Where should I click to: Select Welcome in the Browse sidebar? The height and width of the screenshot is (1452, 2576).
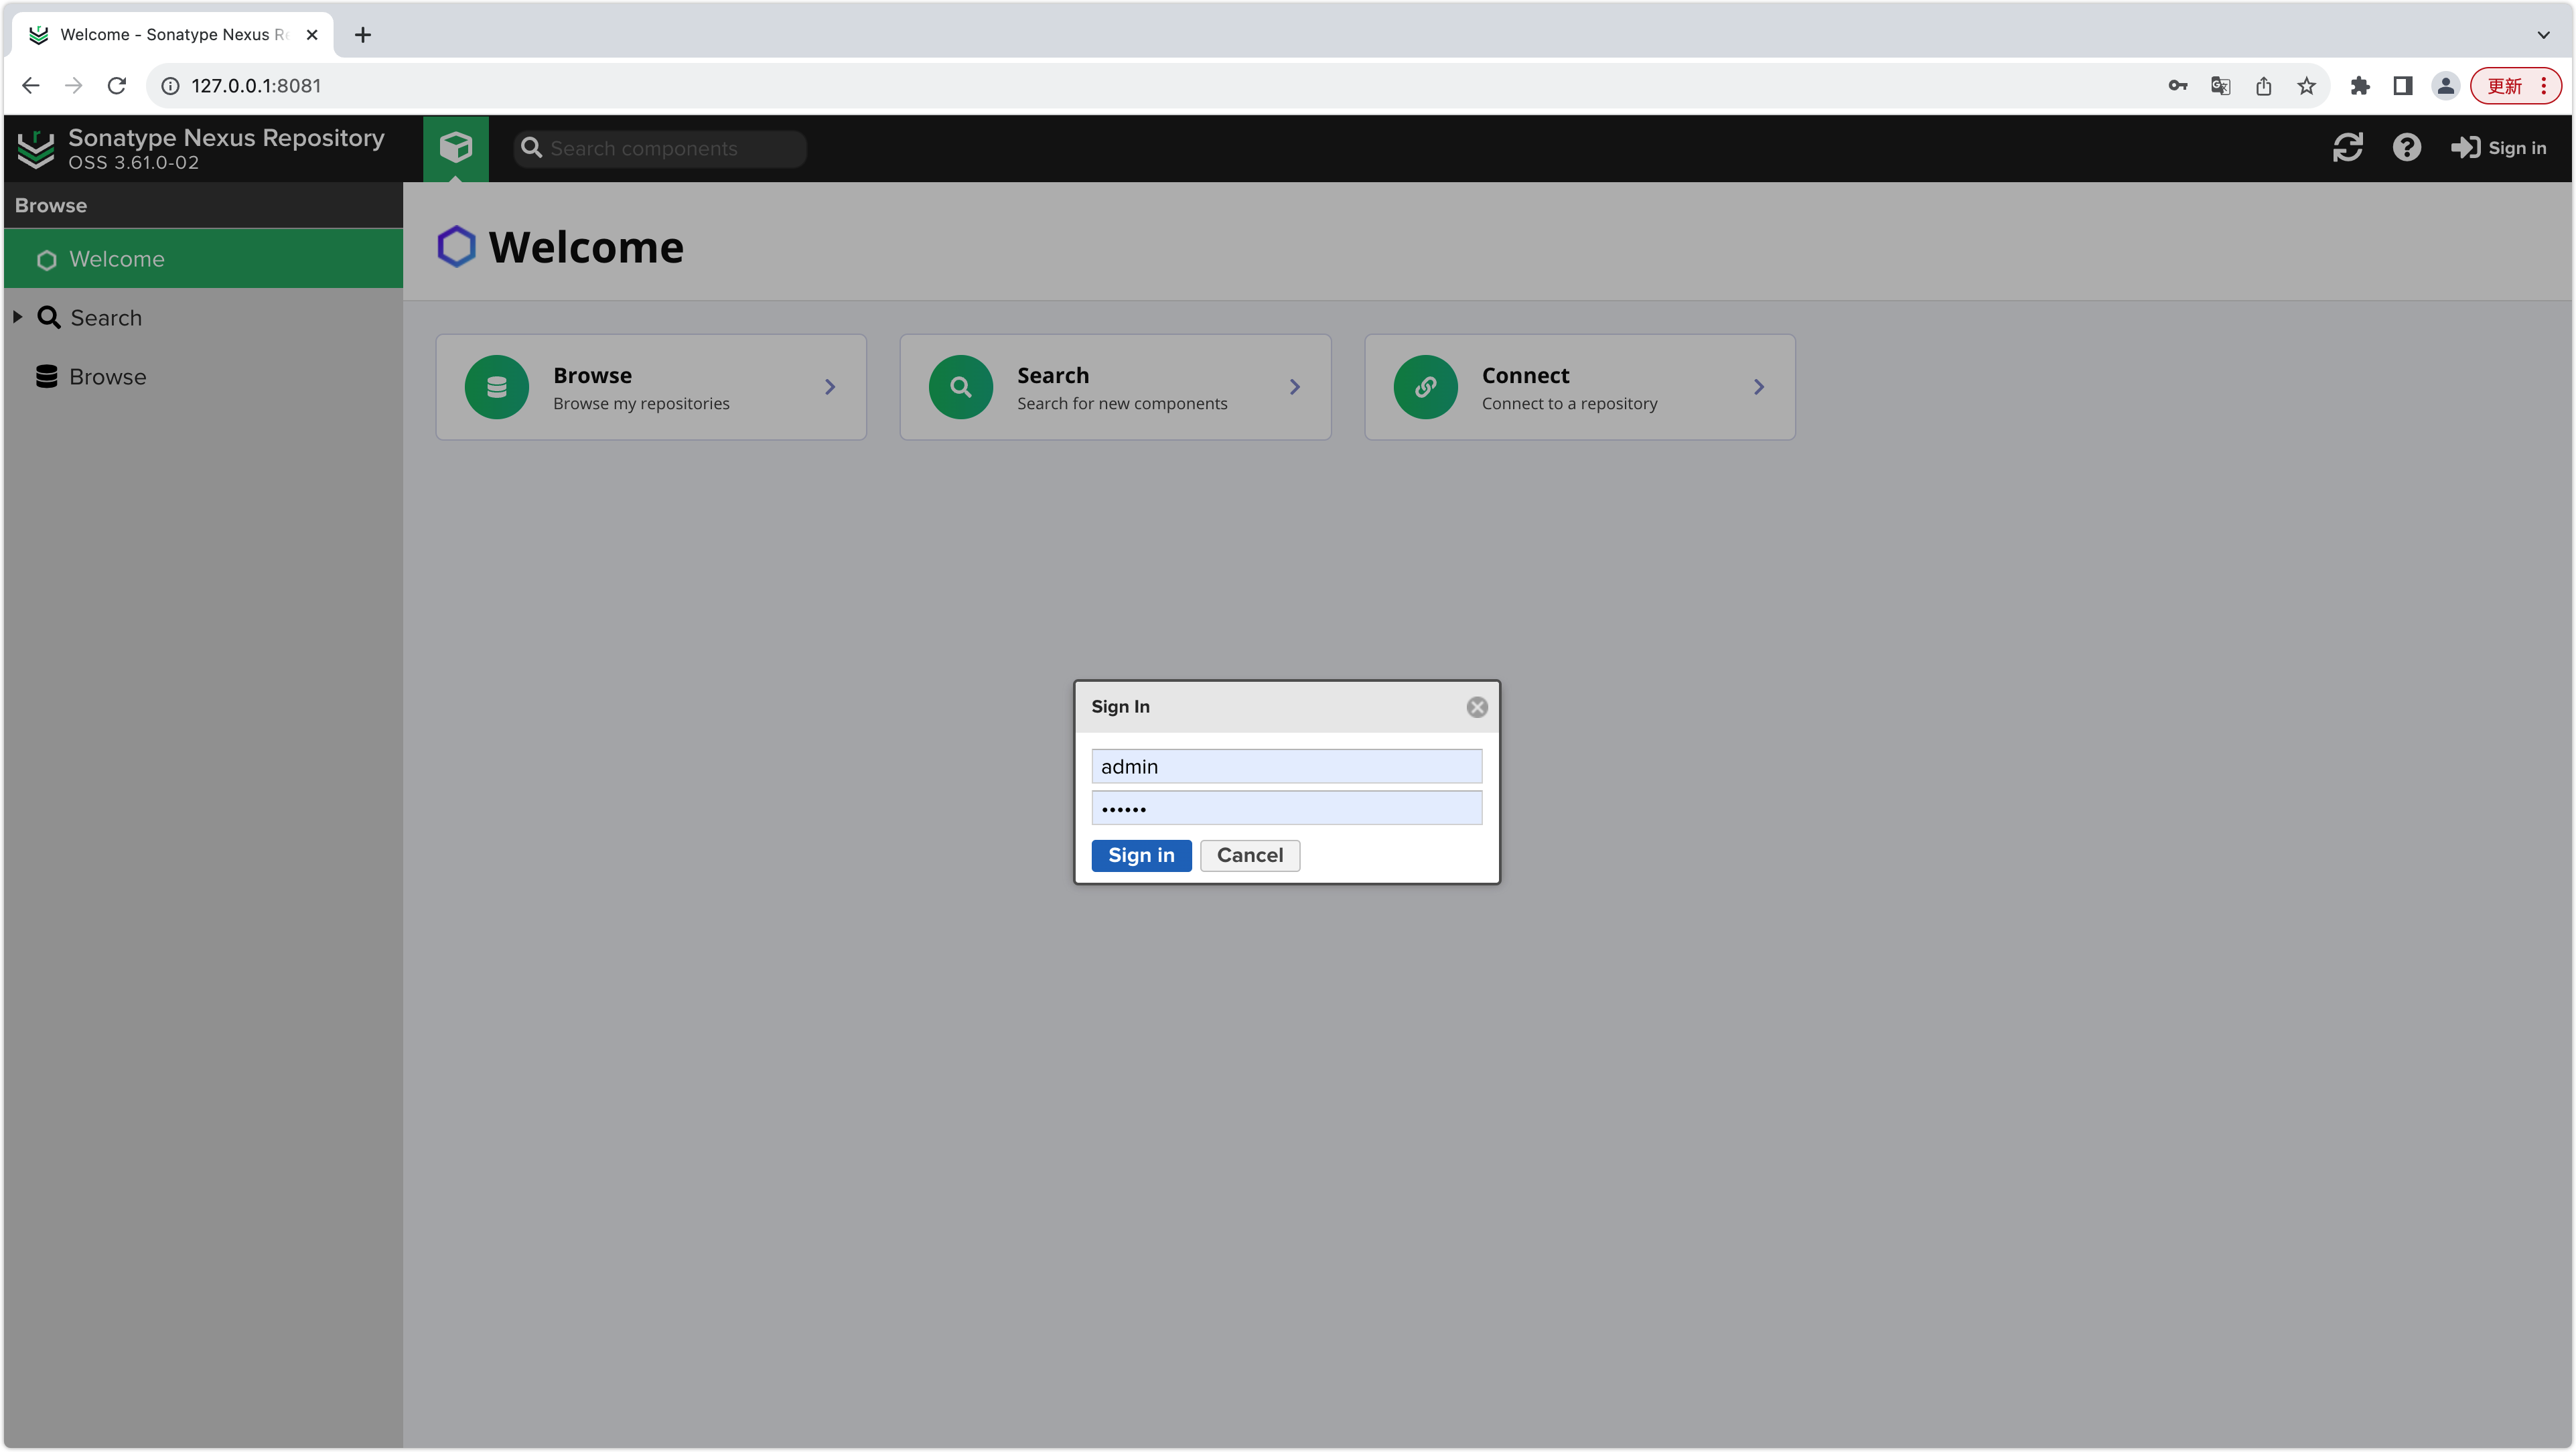click(x=117, y=259)
